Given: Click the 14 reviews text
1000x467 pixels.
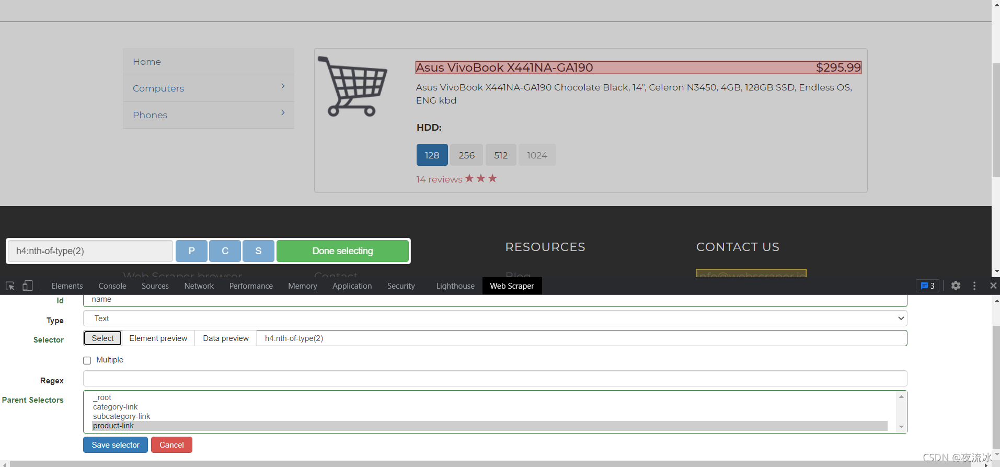Looking at the screenshot, I should pos(439,179).
